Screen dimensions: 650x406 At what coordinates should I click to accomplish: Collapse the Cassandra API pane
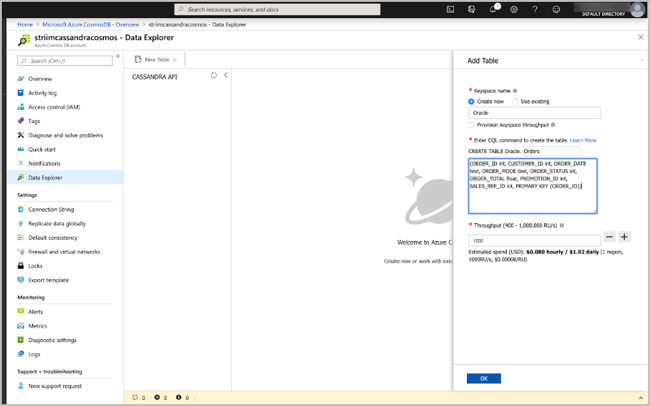225,74
